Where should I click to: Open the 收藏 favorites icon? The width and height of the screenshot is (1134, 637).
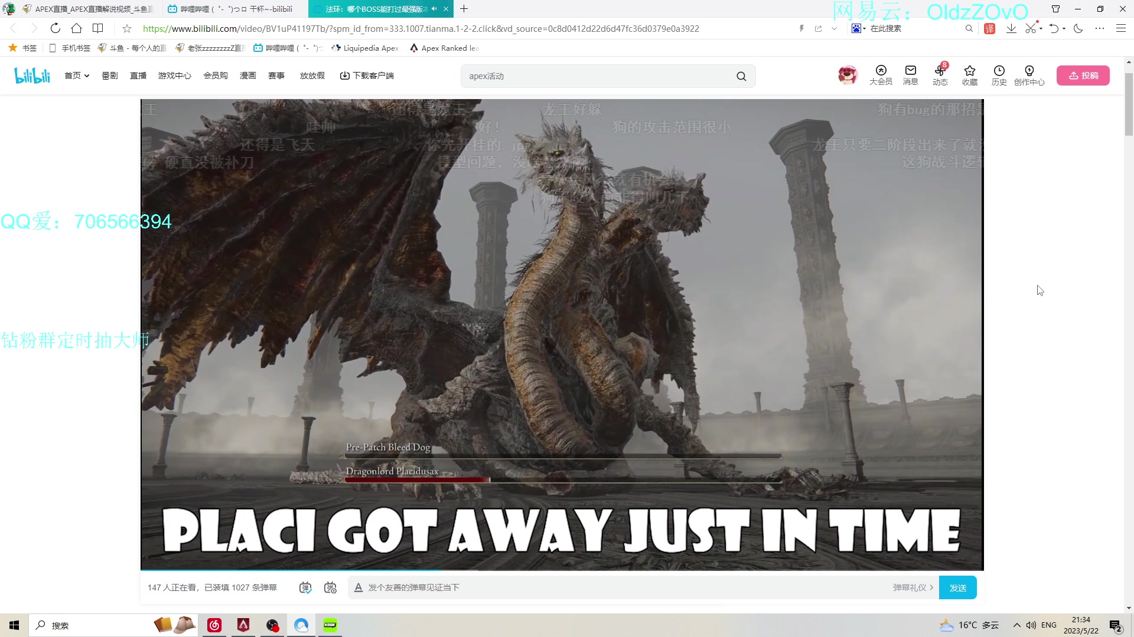(x=970, y=75)
